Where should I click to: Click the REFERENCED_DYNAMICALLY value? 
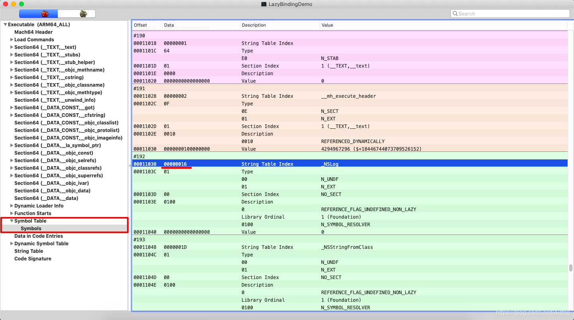(x=353, y=142)
